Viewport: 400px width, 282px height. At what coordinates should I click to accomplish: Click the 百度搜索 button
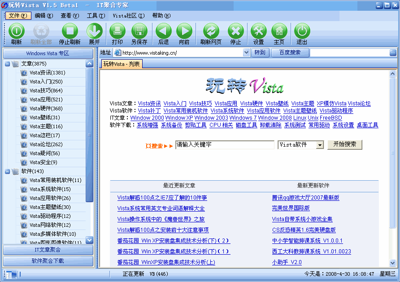290,52
